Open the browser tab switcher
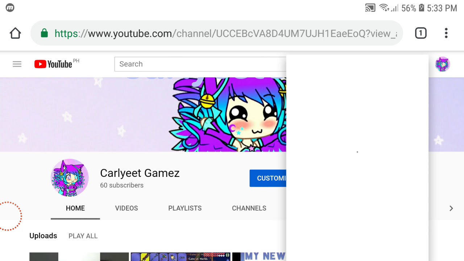Viewport: 464px width, 261px height. pyautogui.click(x=420, y=33)
